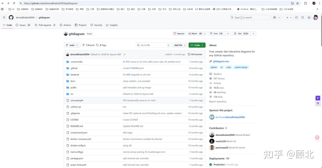
Task: Open notifications inbox icon
Action: 309,18
